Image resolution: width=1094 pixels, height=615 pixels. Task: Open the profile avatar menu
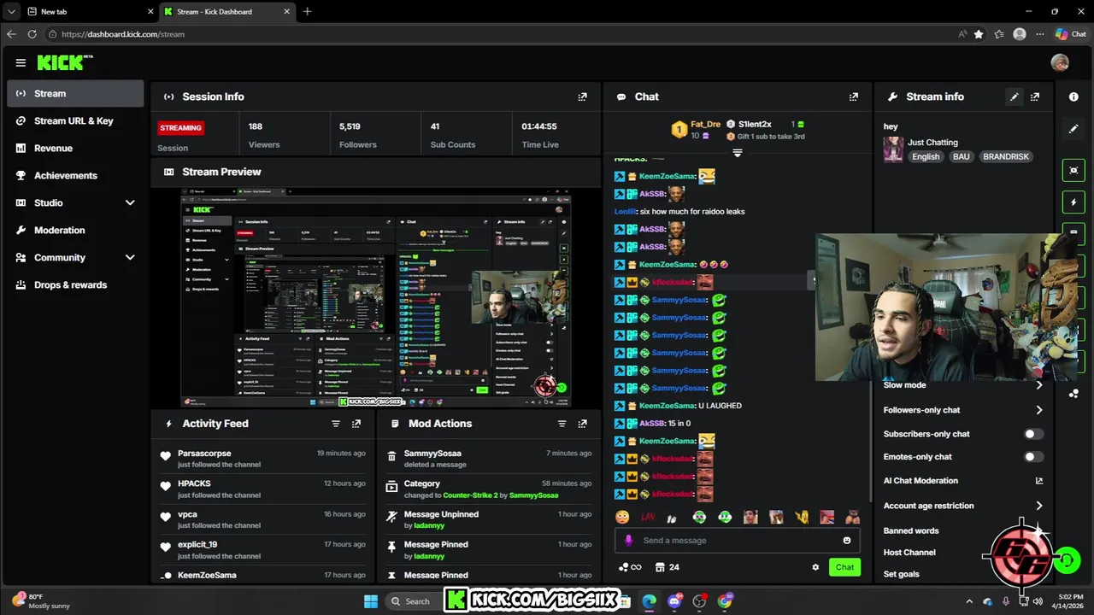(1060, 62)
